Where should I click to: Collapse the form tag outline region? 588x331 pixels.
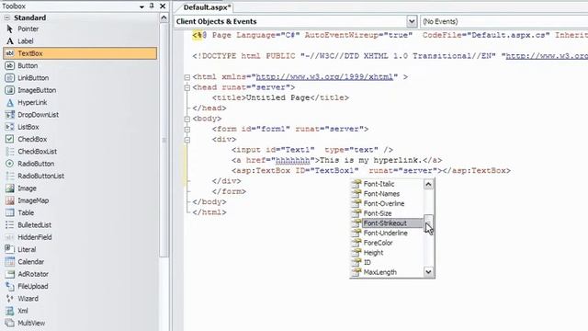click(187, 130)
